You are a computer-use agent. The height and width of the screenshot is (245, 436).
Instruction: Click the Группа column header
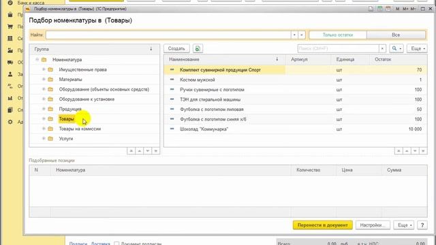coord(95,49)
